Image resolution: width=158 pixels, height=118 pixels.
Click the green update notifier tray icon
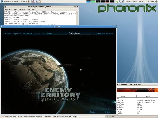(x=117, y=1)
